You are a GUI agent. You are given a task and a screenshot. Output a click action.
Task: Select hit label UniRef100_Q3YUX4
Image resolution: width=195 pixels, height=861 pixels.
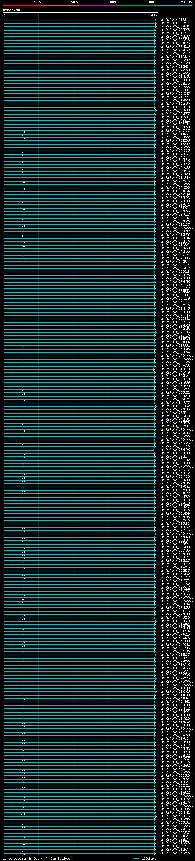pyautogui.click(x=175, y=738)
